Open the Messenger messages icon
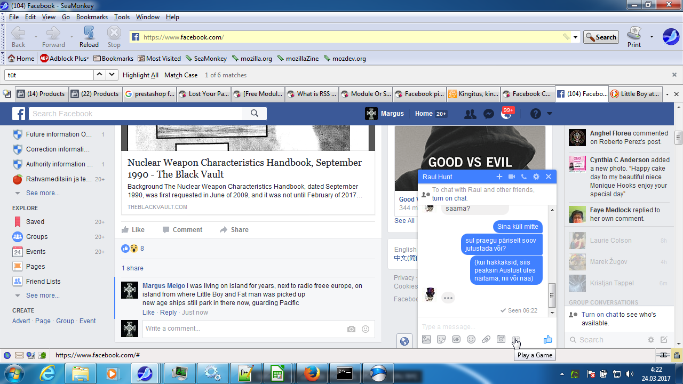This screenshot has height=384, width=683. [x=488, y=114]
